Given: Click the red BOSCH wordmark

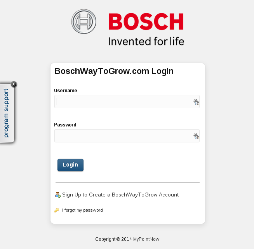Looking at the screenshot, I should (x=146, y=21).
